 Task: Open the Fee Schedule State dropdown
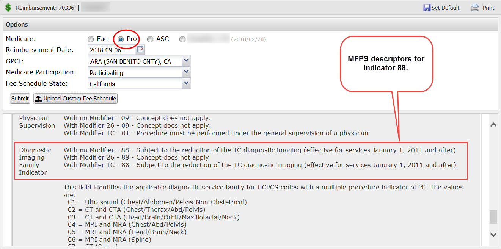click(x=186, y=84)
